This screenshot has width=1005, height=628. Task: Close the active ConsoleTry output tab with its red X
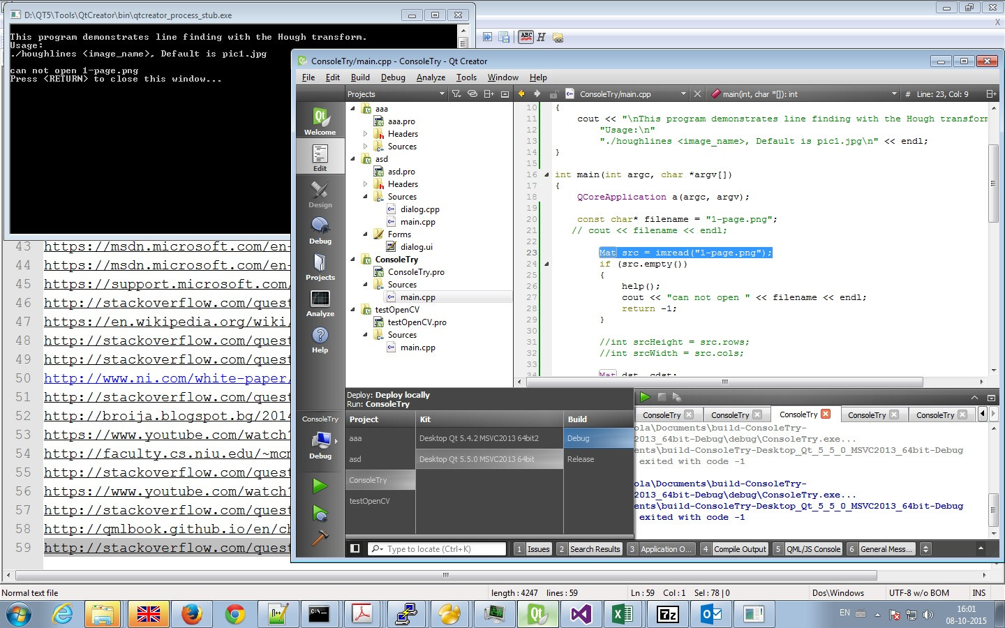[x=826, y=414]
